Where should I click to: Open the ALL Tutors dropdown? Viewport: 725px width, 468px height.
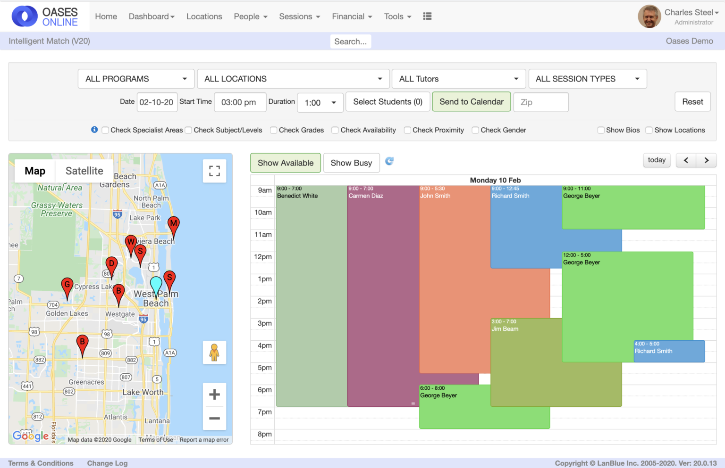(458, 79)
